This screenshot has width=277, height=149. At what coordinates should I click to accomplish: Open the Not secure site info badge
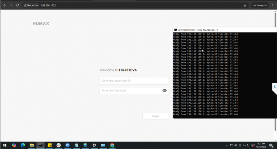pos(31,5)
